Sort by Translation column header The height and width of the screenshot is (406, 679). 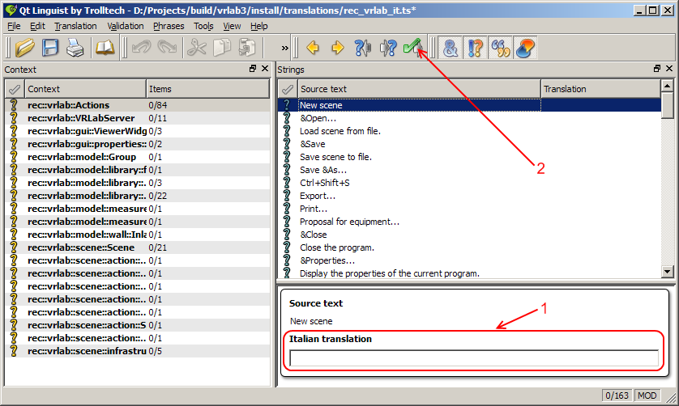(x=600, y=89)
